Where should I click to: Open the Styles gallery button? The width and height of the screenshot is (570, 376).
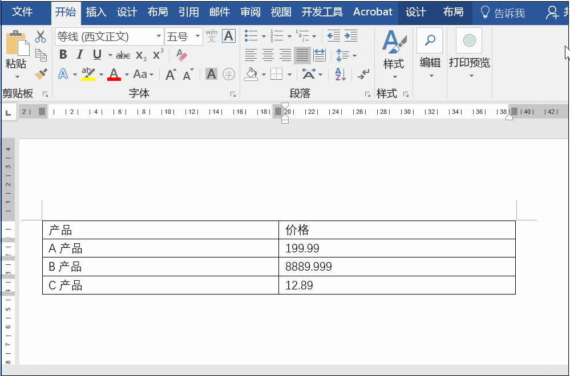point(394,55)
